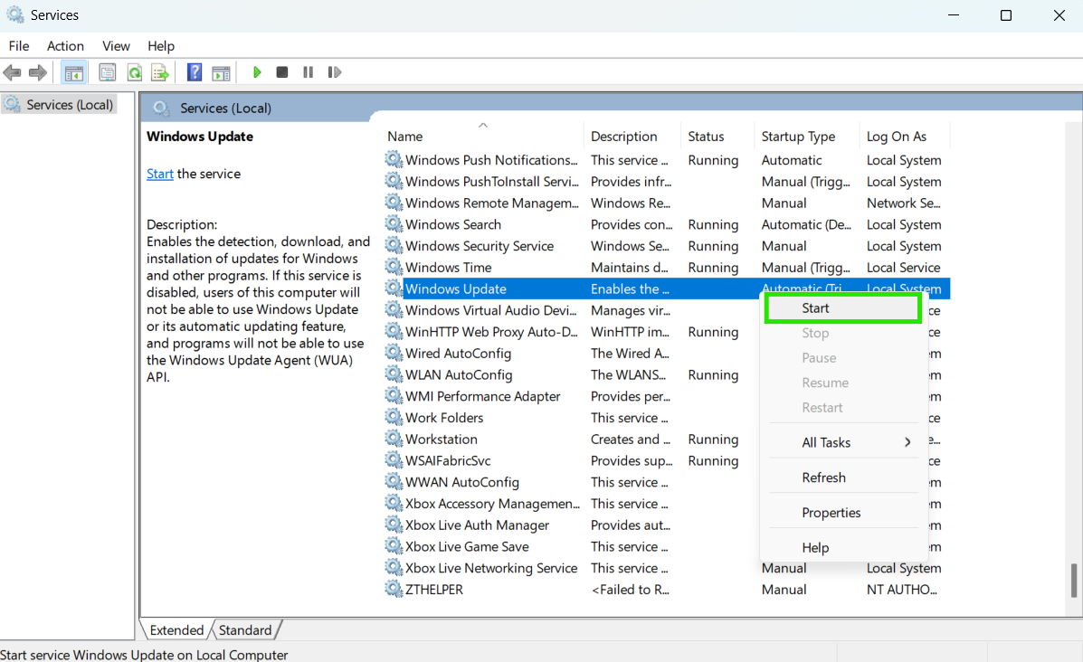Image resolution: width=1083 pixels, height=662 pixels.
Task: Click the Forward arrow toolbar icon
Action: click(x=38, y=71)
